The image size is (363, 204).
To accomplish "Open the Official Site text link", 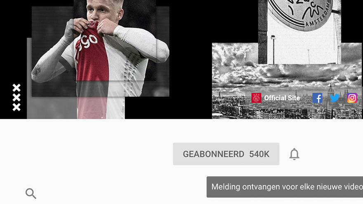I will click(282, 98).
